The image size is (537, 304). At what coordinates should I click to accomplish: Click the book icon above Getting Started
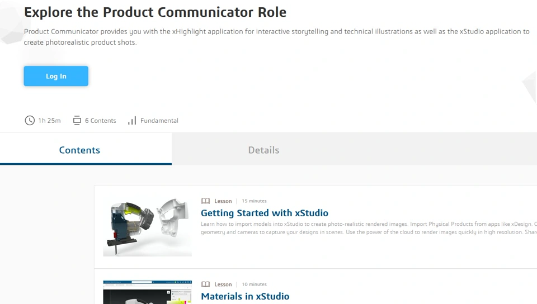(x=205, y=201)
